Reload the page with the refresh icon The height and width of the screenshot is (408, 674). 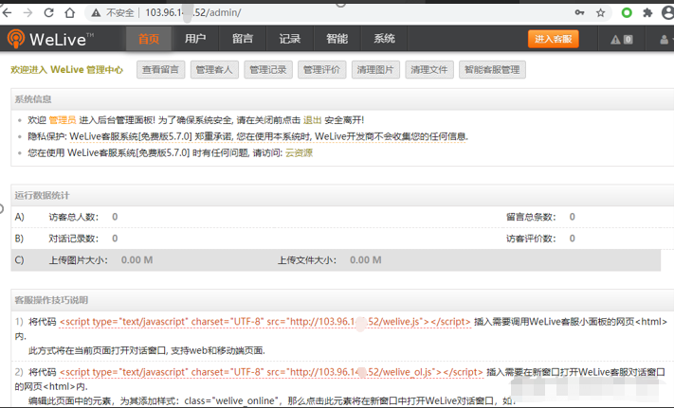tap(49, 13)
